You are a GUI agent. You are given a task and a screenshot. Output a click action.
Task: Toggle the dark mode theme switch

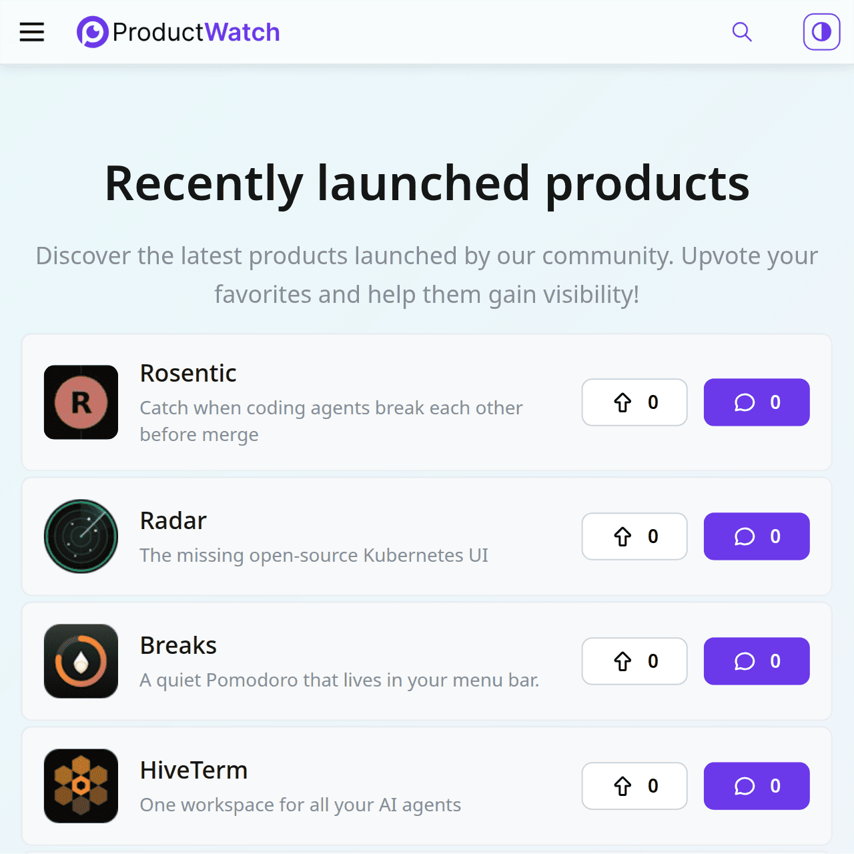pyautogui.click(x=821, y=32)
